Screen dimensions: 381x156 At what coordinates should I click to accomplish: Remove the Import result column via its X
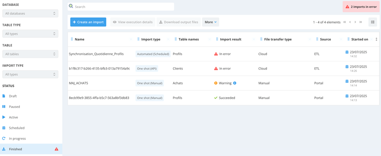coord(254,39)
